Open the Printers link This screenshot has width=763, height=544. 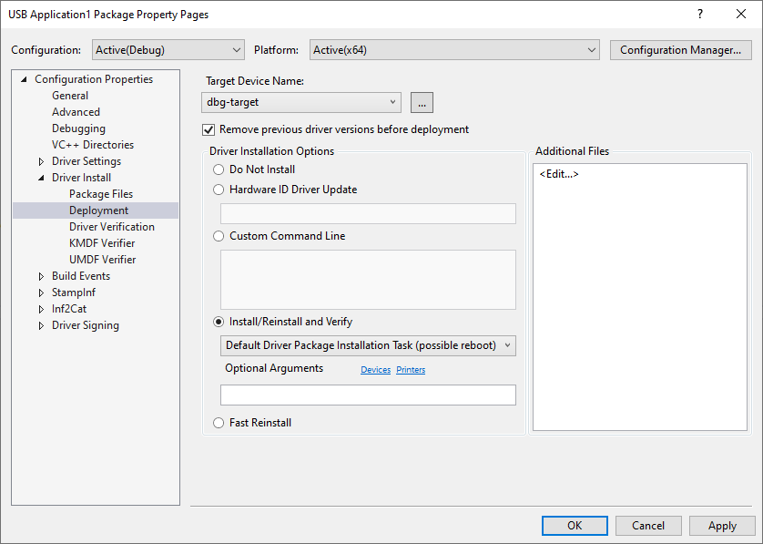411,369
